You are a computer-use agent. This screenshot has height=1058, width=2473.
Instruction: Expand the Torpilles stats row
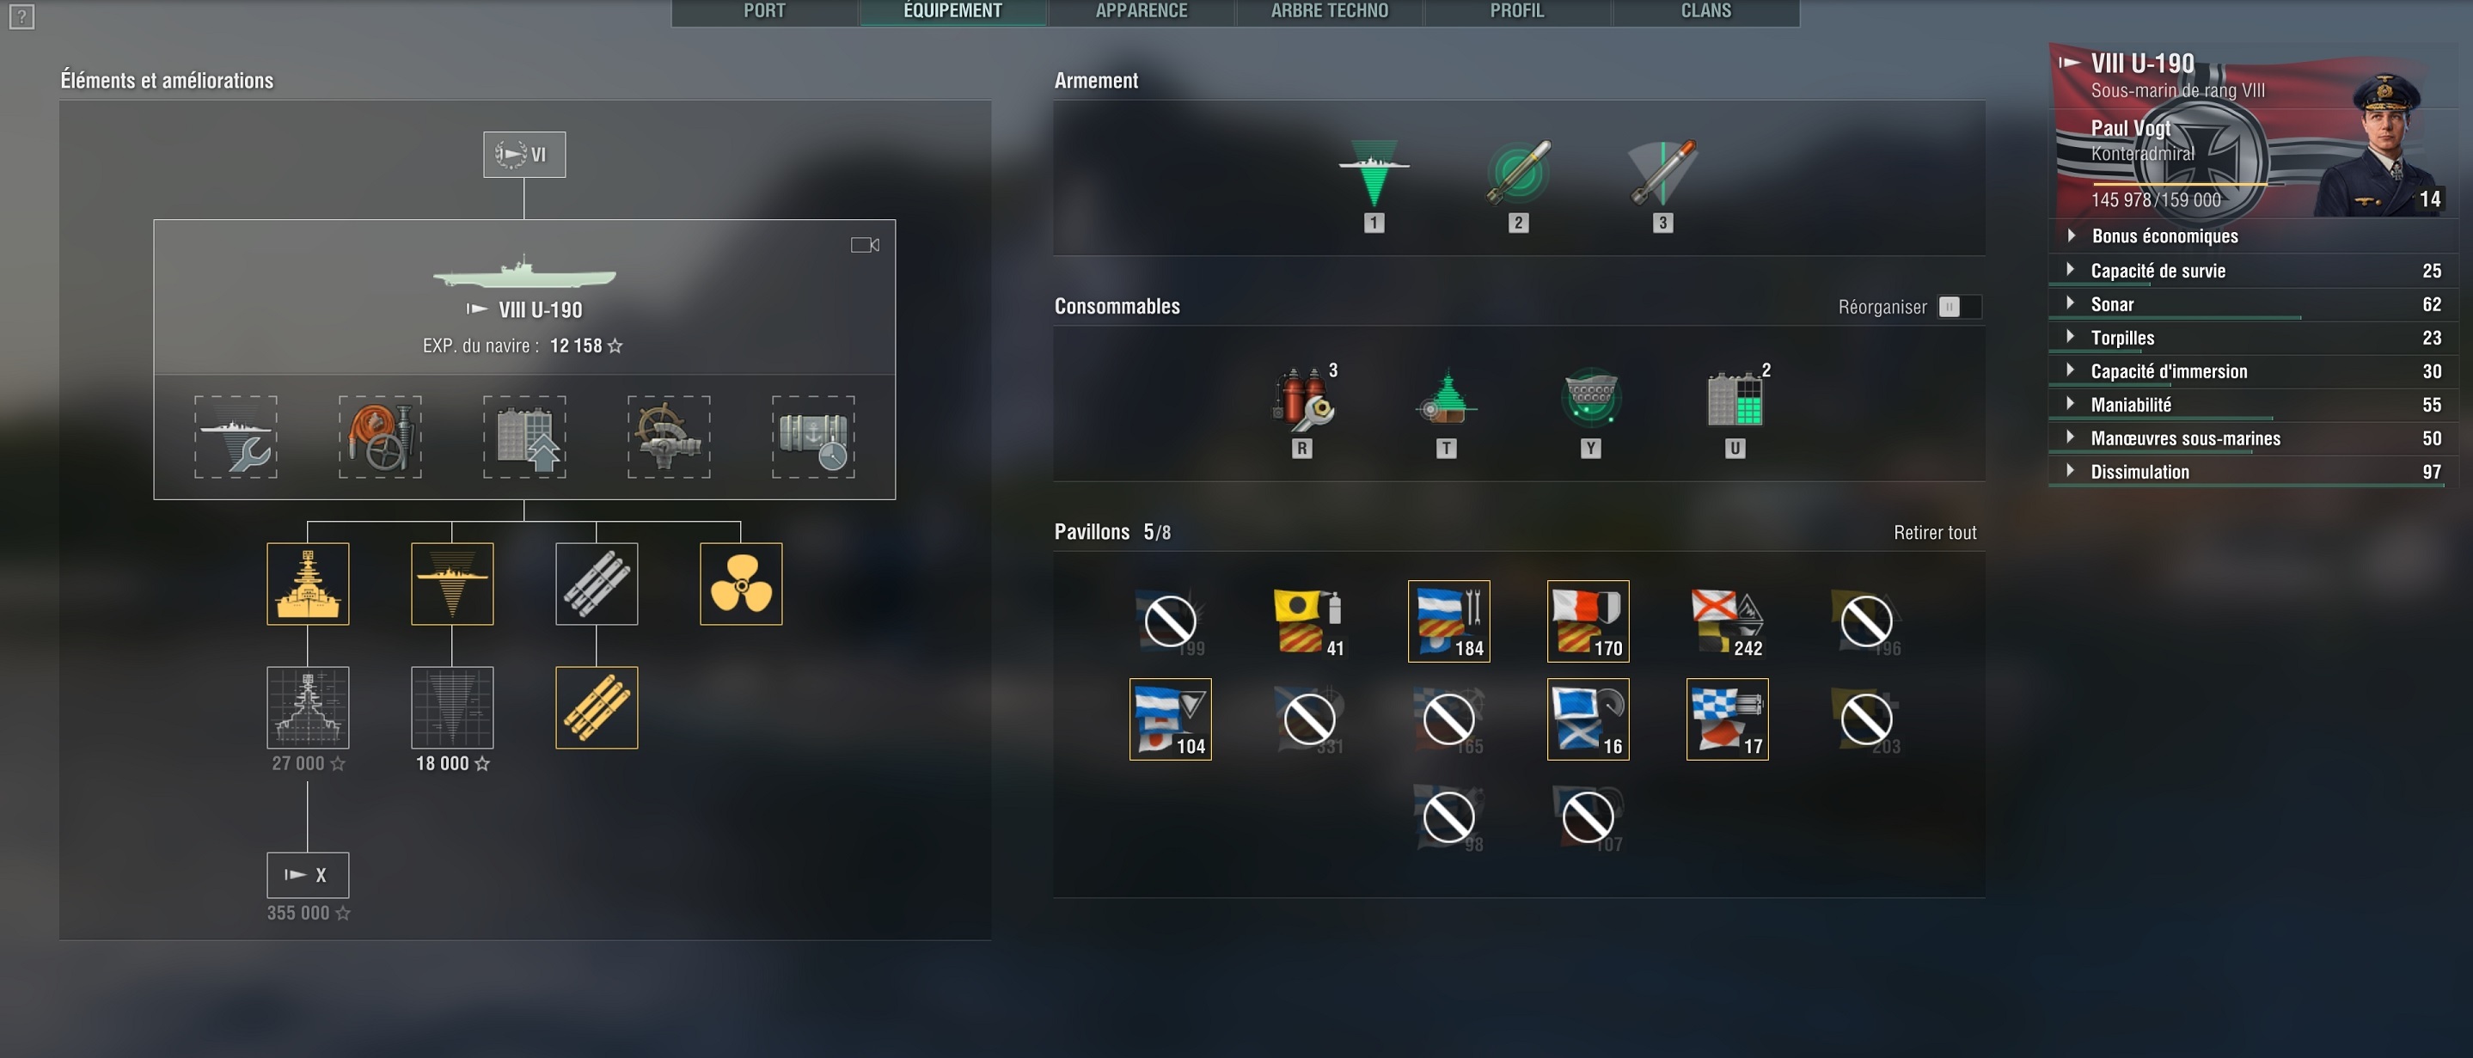pyautogui.click(x=2121, y=338)
